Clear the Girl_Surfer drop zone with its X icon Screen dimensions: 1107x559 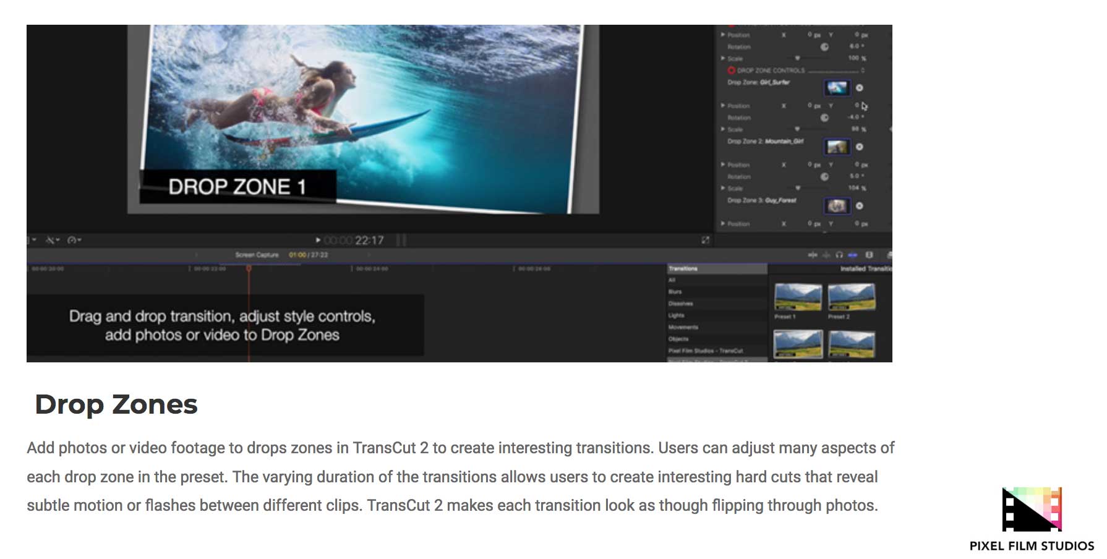(x=859, y=88)
